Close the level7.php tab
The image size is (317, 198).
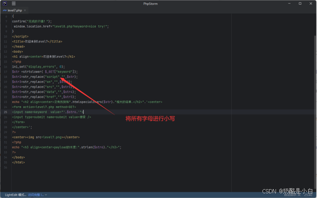(x=25, y=10)
